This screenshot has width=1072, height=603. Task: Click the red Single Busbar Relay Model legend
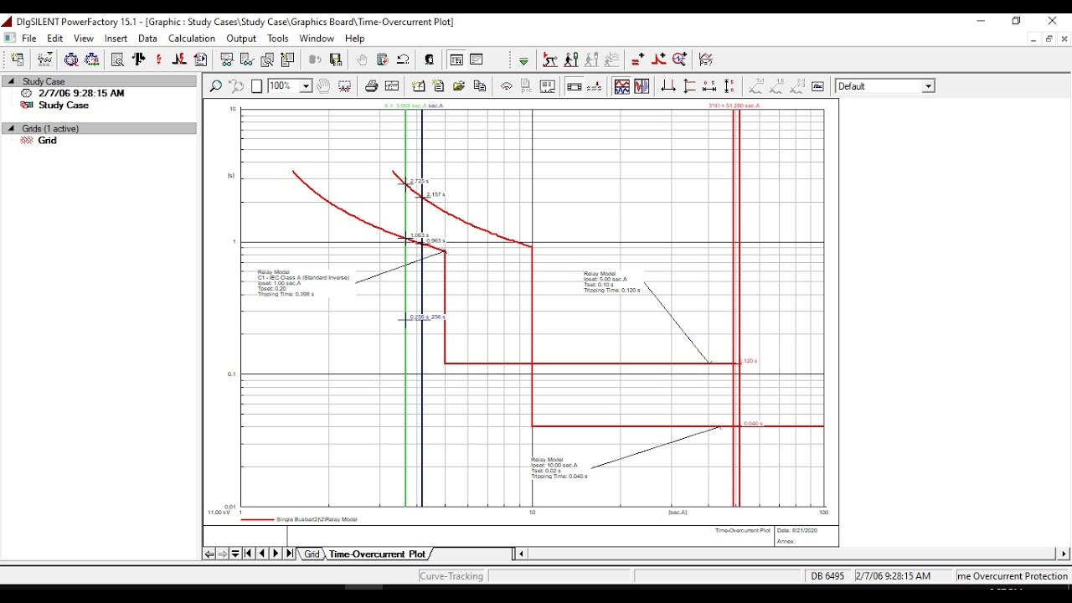click(x=300, y=519)
